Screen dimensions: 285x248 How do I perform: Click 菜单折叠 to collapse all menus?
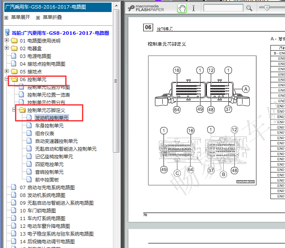pyautogui.click(x=52, y=17)
